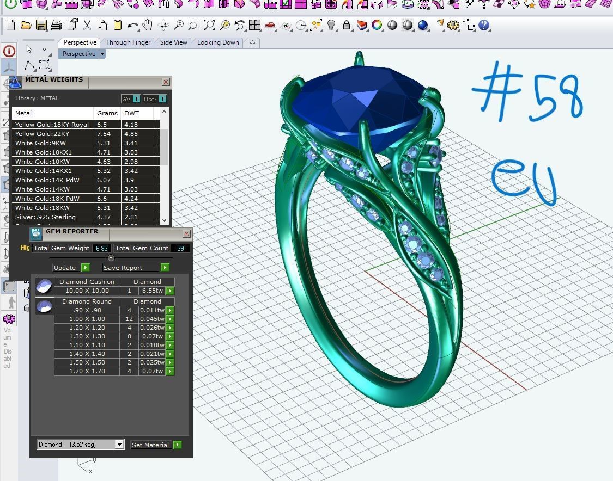Image resolution: width=613 pixels, height=481 pixels.
Task: Open four viewports layout icon
Action: (x=255, y=26)
